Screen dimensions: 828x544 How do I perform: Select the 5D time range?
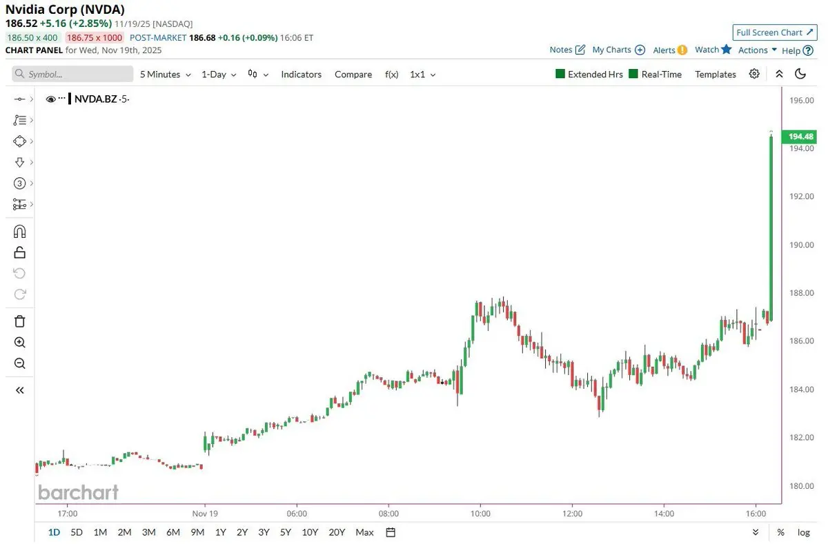tap(77, 532)
